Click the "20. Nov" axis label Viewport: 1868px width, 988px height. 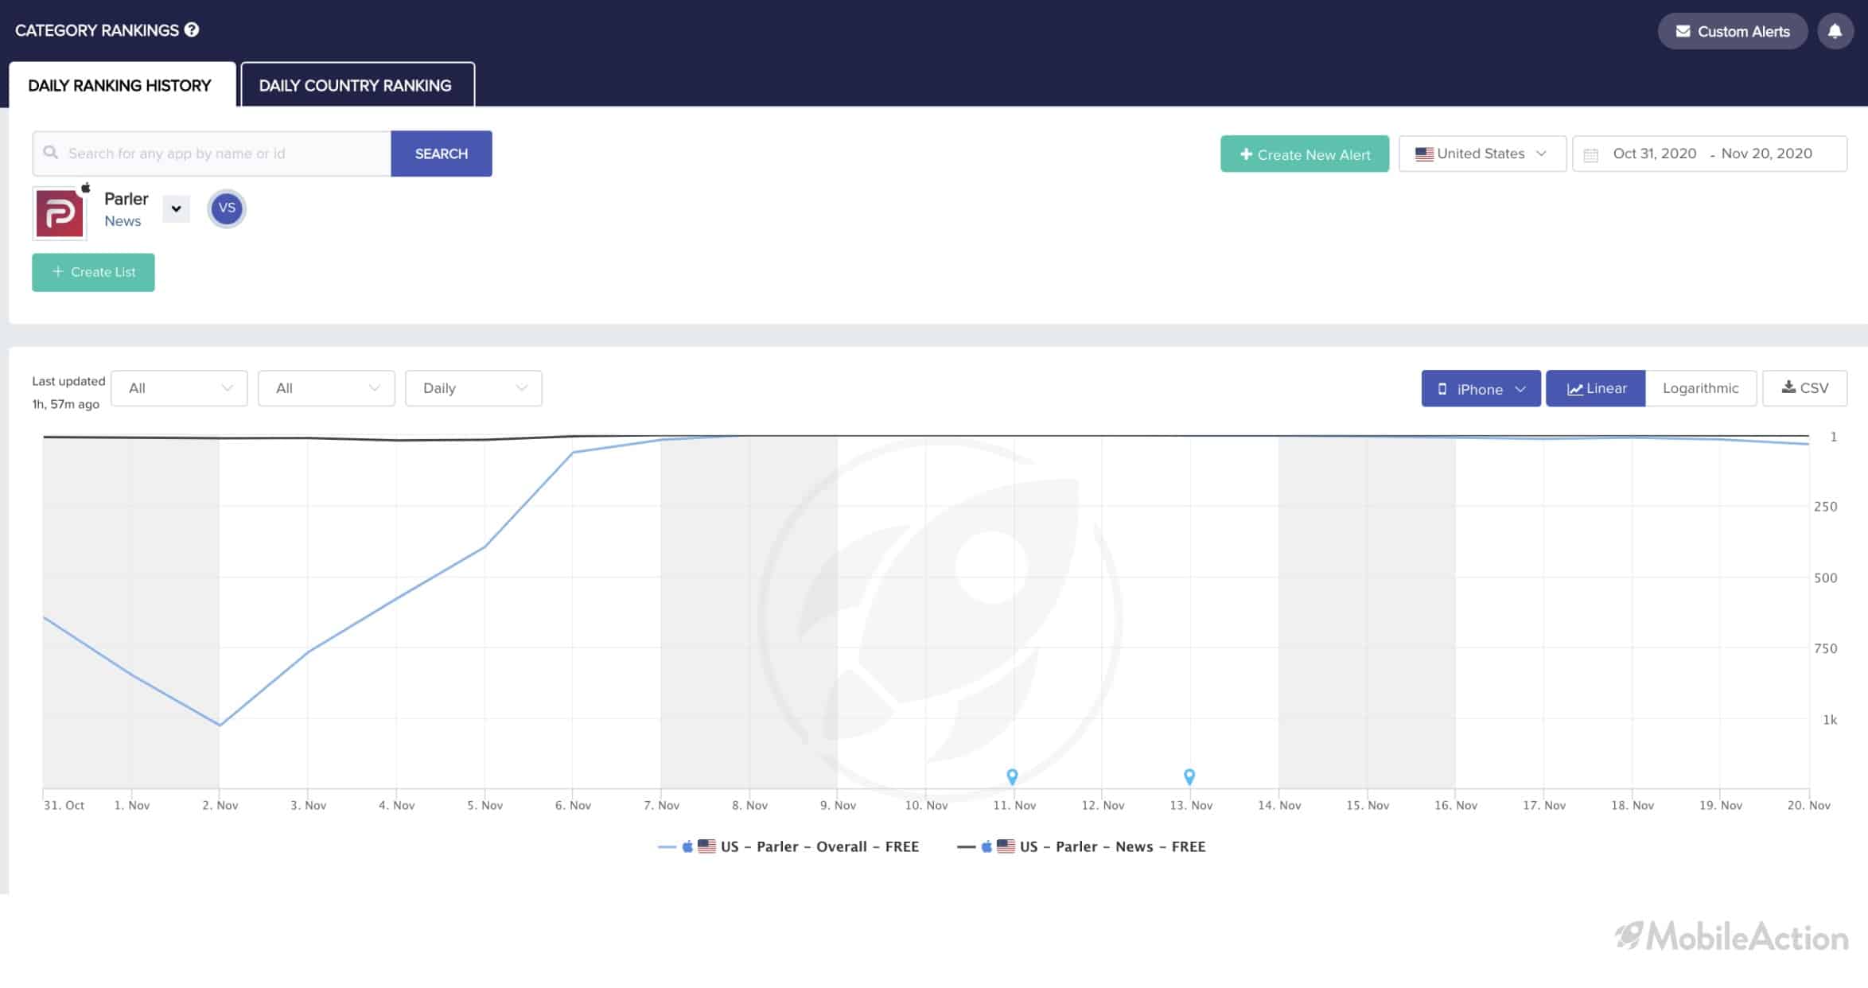point(1808,805)
